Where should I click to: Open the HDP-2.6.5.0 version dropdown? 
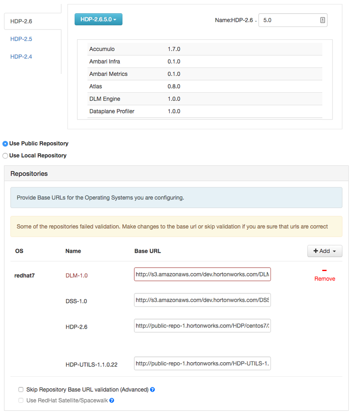98,19
